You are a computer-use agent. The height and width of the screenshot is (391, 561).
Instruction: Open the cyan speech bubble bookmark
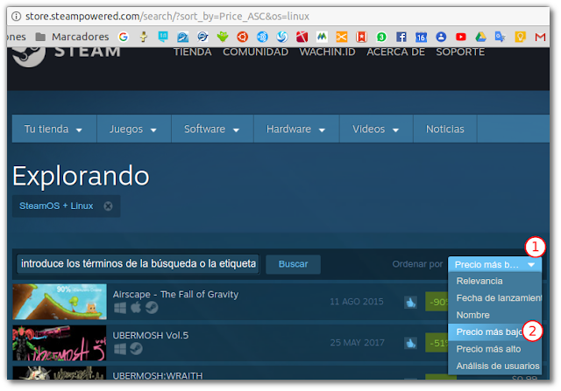click(x=163, y=37)
